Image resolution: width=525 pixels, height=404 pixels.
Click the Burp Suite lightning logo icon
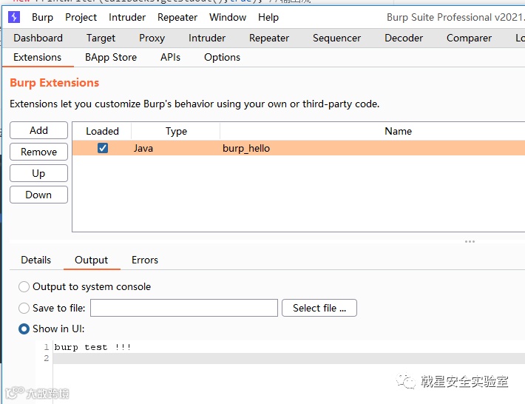(14, 17)
